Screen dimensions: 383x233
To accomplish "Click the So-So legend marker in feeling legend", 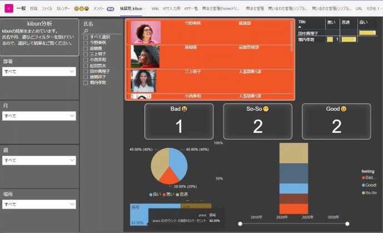I will pos(363,192).
